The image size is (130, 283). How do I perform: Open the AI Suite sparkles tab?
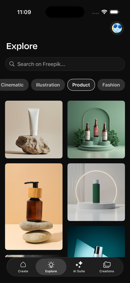click(x=79, y=267)
